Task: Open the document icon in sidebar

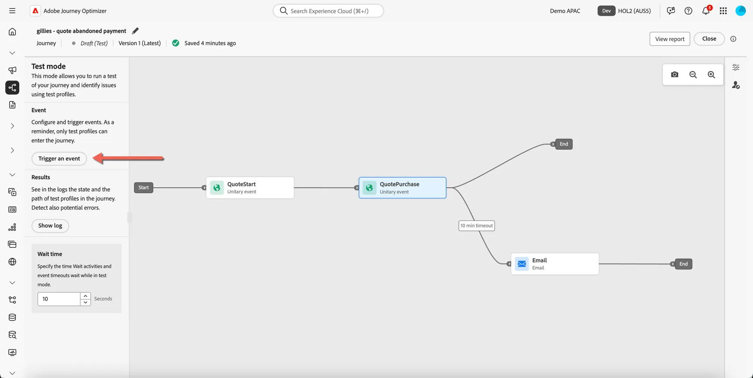Action: point(12,105)
